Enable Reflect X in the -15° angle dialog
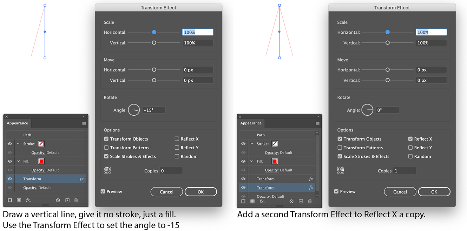Screen dimensions: 467x231 pos(177,139)
